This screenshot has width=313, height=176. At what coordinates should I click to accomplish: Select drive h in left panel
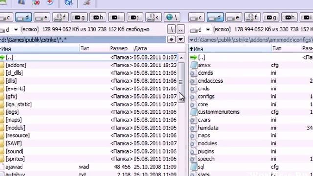(x=98, y=17)
